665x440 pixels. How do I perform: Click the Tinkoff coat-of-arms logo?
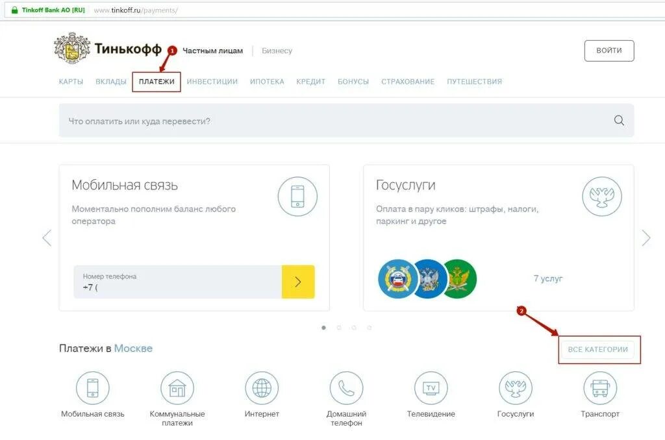[x=71, y=48]
